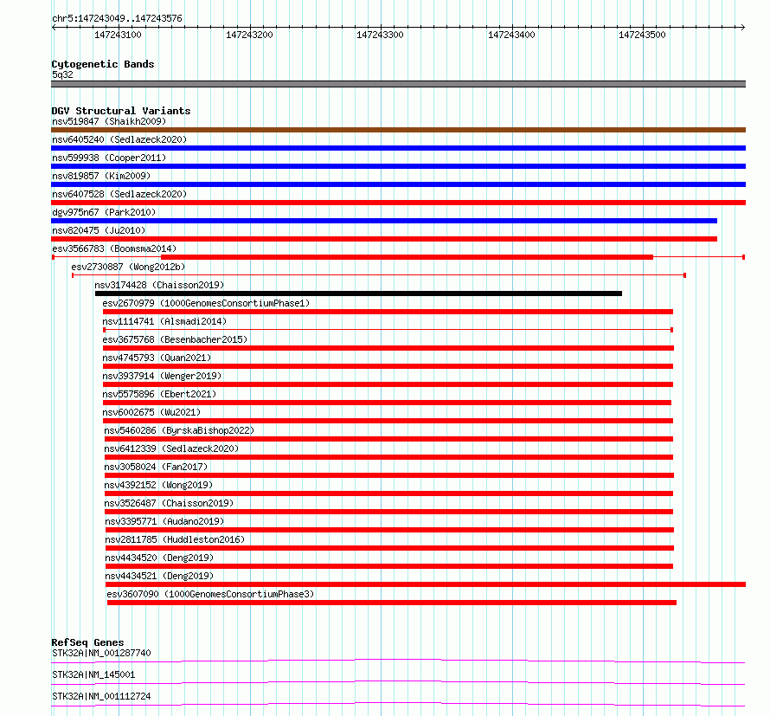Click the nsv599938 (Cooper2011) label
This screenshot has width=770, height=716.
109,158
